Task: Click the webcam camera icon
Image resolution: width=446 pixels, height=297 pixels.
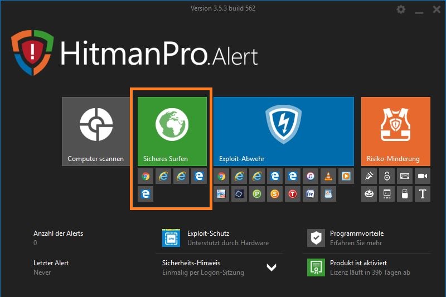Action: [423, 176]
